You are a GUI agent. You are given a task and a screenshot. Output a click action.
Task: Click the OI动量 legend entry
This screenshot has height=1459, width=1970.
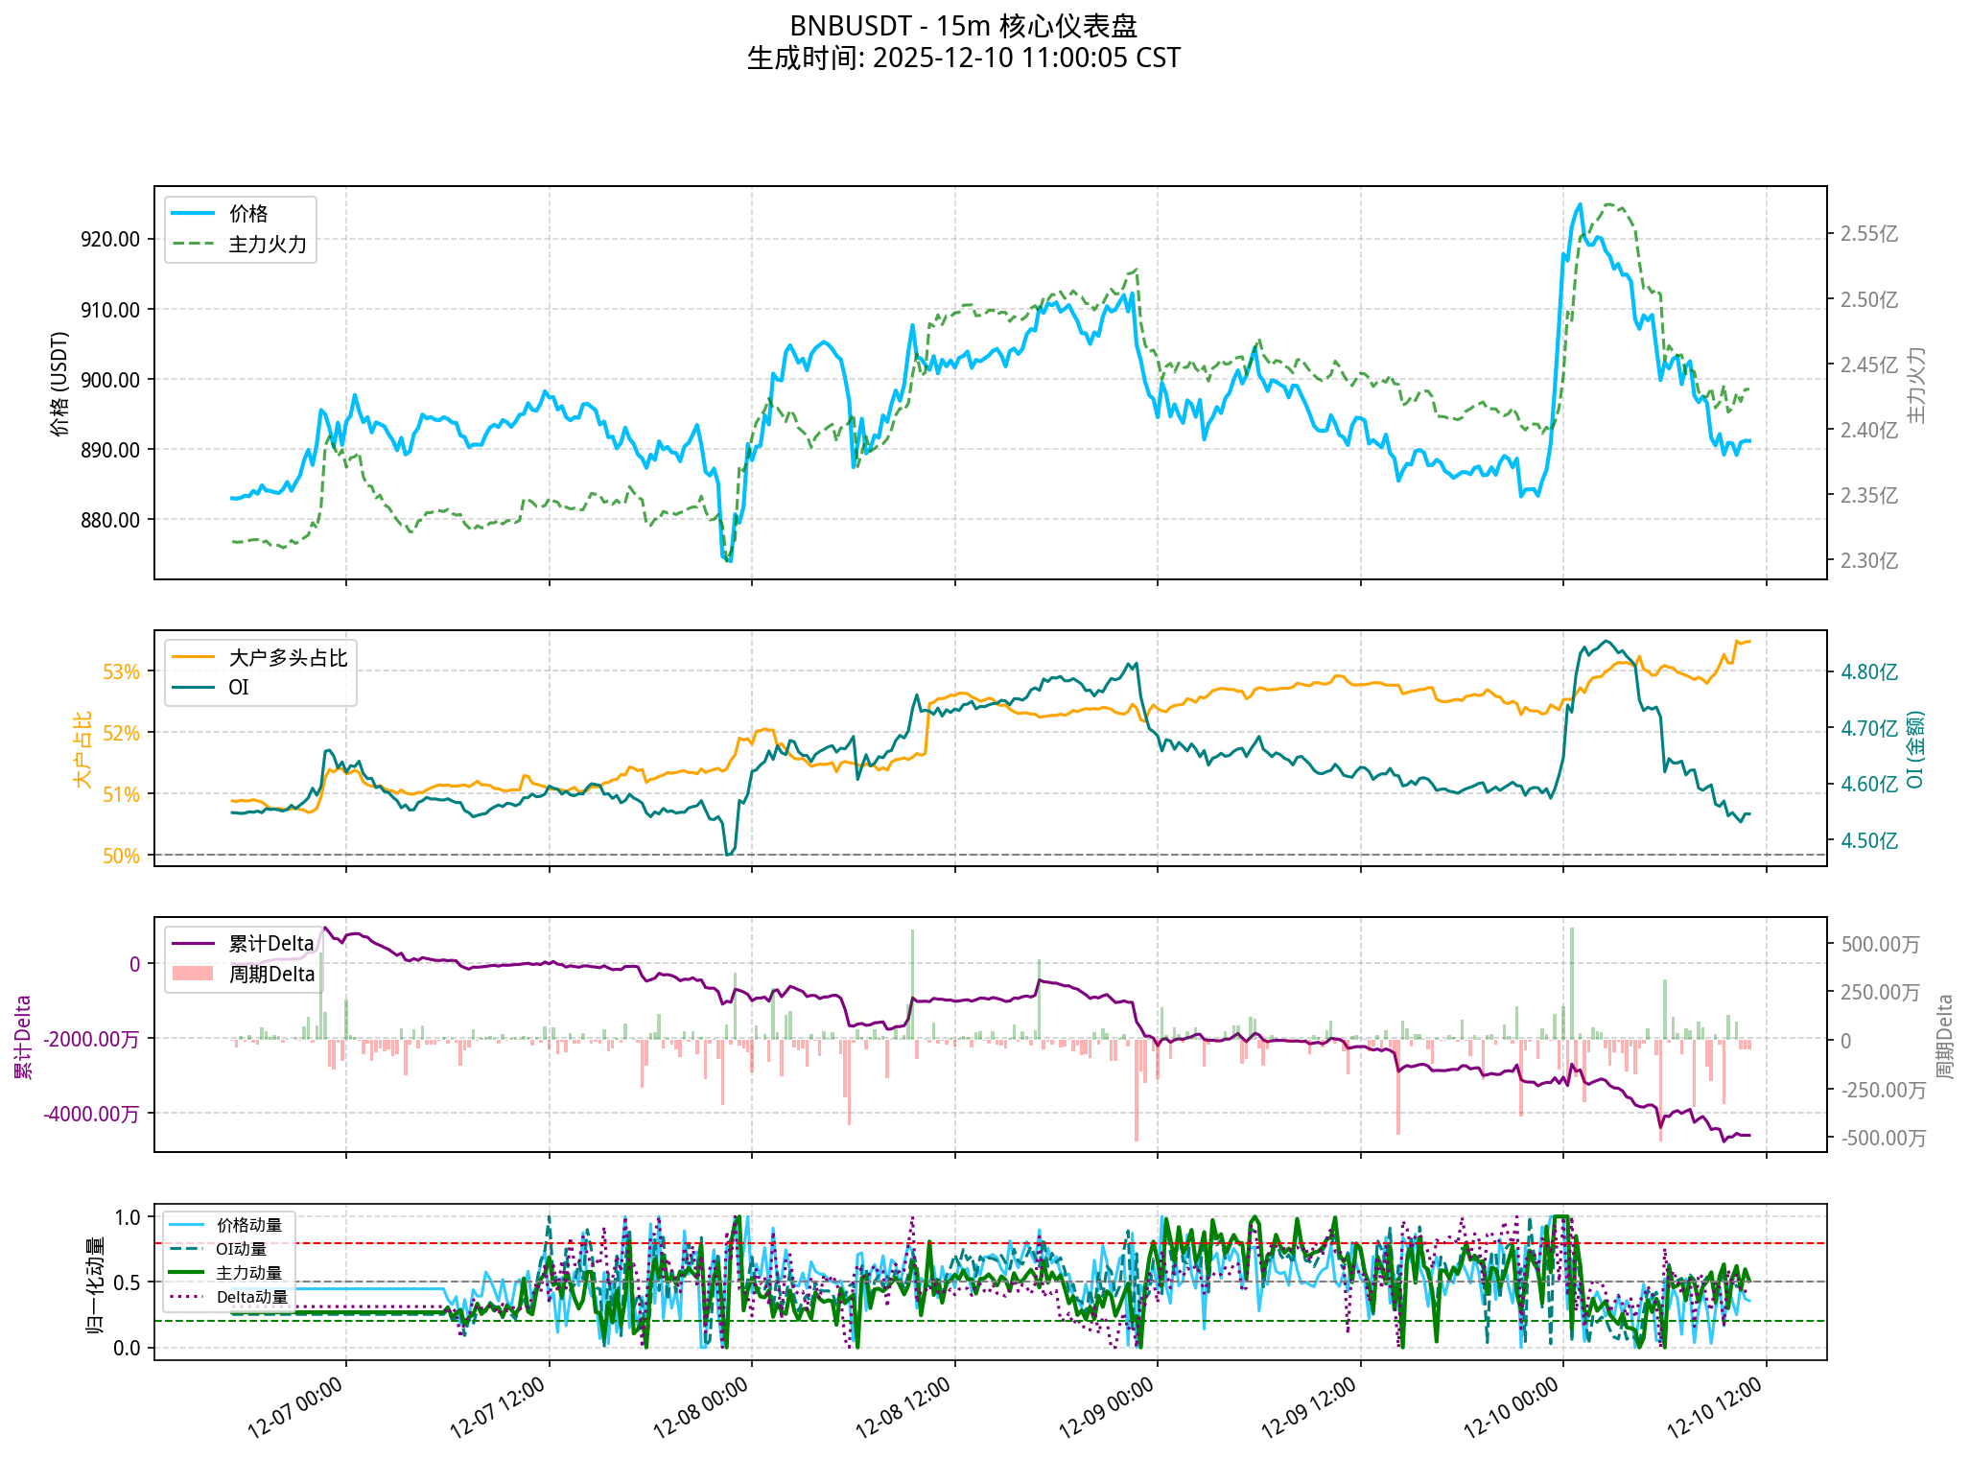[241, 1249]
